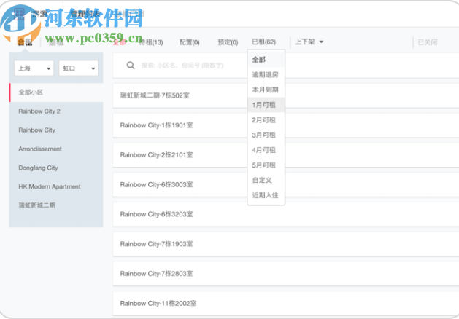Select the 配置(0) filter tab
This screenshot has height=319, width=459.
pos(190,42)
